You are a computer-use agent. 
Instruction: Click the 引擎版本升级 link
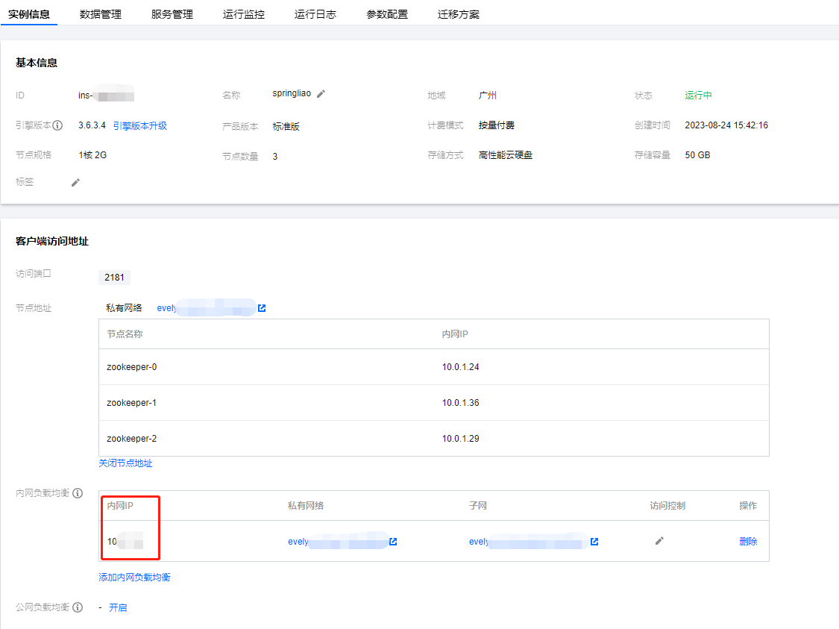click(x=140, y=125)
